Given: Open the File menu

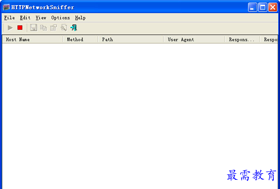Looking at the screenshot, I should [x=10, y=17].
